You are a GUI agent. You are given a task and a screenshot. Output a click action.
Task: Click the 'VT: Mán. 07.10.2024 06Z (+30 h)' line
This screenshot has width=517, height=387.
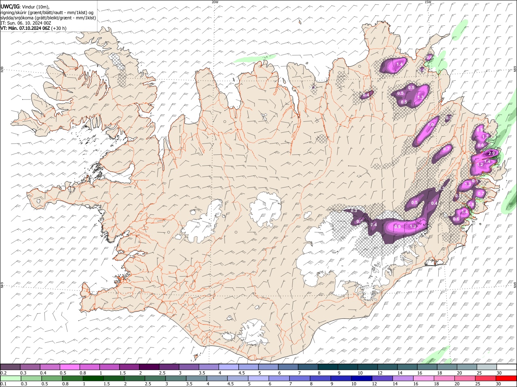coord(34,28)
